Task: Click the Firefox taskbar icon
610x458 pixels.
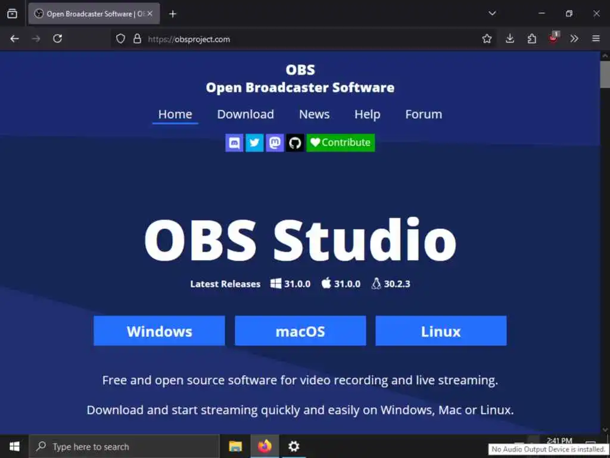Action: 264,446
